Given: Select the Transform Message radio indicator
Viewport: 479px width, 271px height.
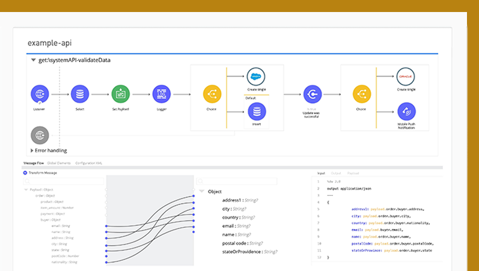Looking at the screenshot, I should tap(25, 173).
